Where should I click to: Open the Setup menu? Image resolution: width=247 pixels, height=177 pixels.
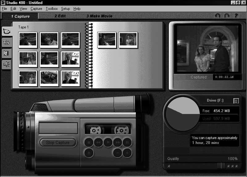click(x=65, y=9)
